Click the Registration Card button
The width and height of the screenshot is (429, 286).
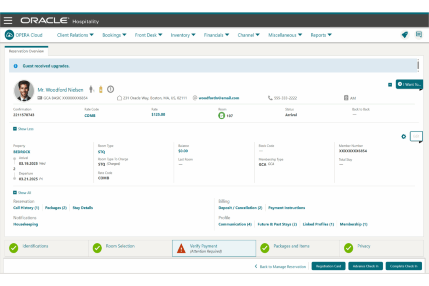[x=328, y=266]
